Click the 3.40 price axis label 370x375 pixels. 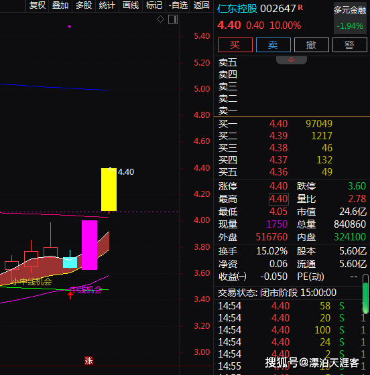coord(202,299)
